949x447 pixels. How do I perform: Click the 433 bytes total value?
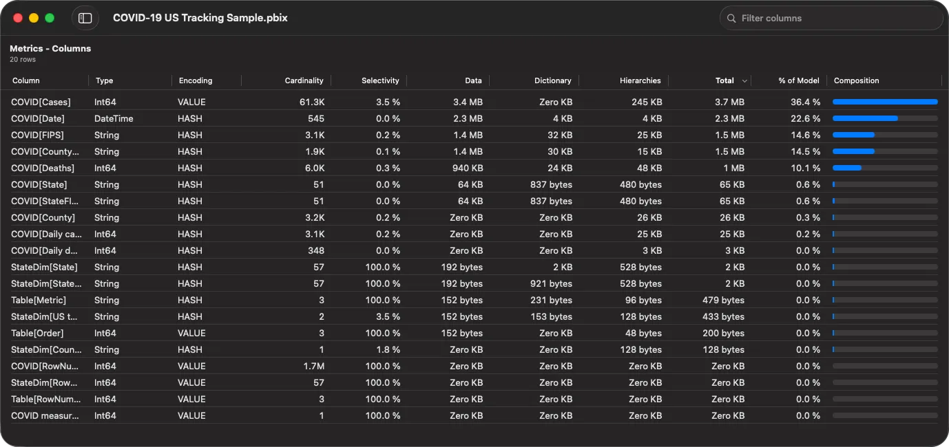tap(723, 316)
